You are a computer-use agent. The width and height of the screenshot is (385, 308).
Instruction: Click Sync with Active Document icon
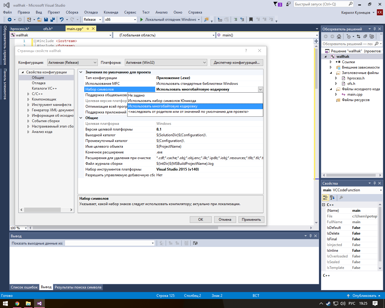point(359,36)
